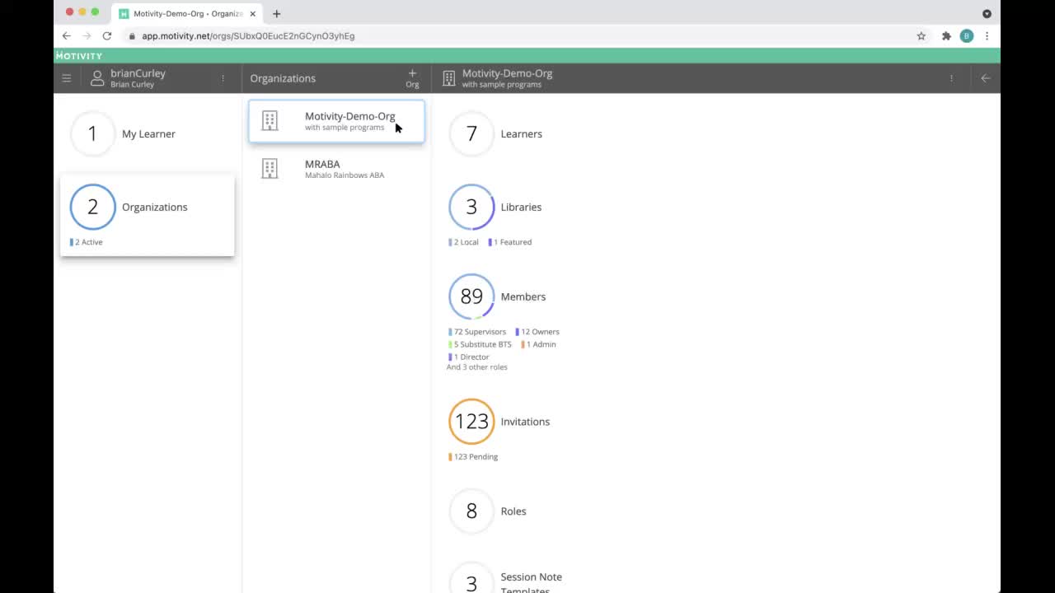Click the back arrow in header panel

click(985, 78)
